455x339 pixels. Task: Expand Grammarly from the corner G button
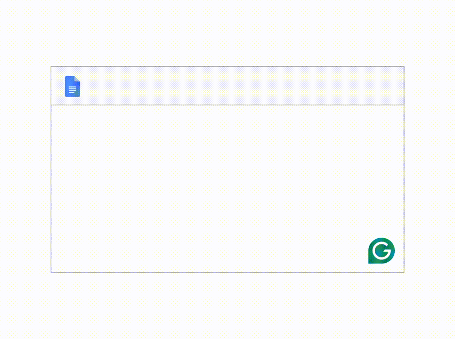(382, 250)
